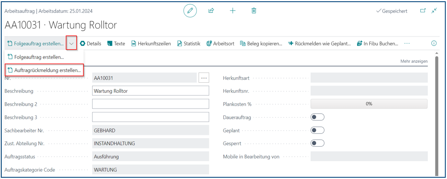Click the plus icon to create new
Viewport: 447px width, 179px height.
(x=232, y=11)
